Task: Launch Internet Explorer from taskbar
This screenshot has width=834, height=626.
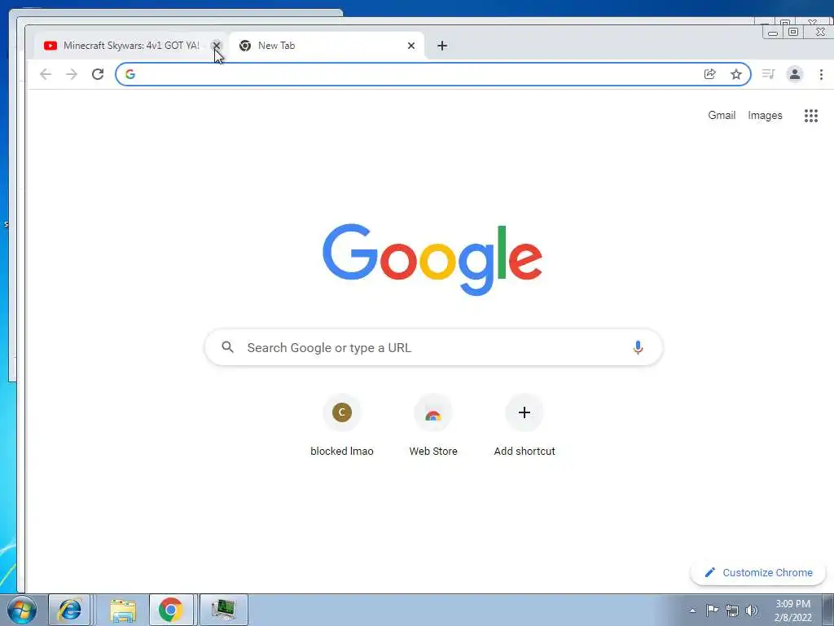Action: pos(70,610)
